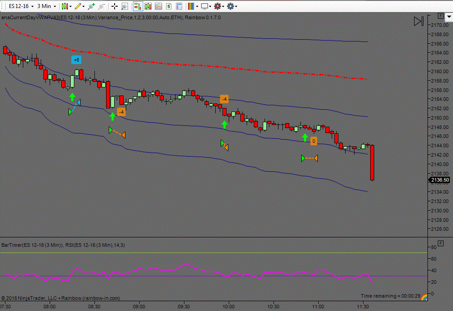Click the 20 level on RSI axis
453x311 pixels.
point(434,282)
